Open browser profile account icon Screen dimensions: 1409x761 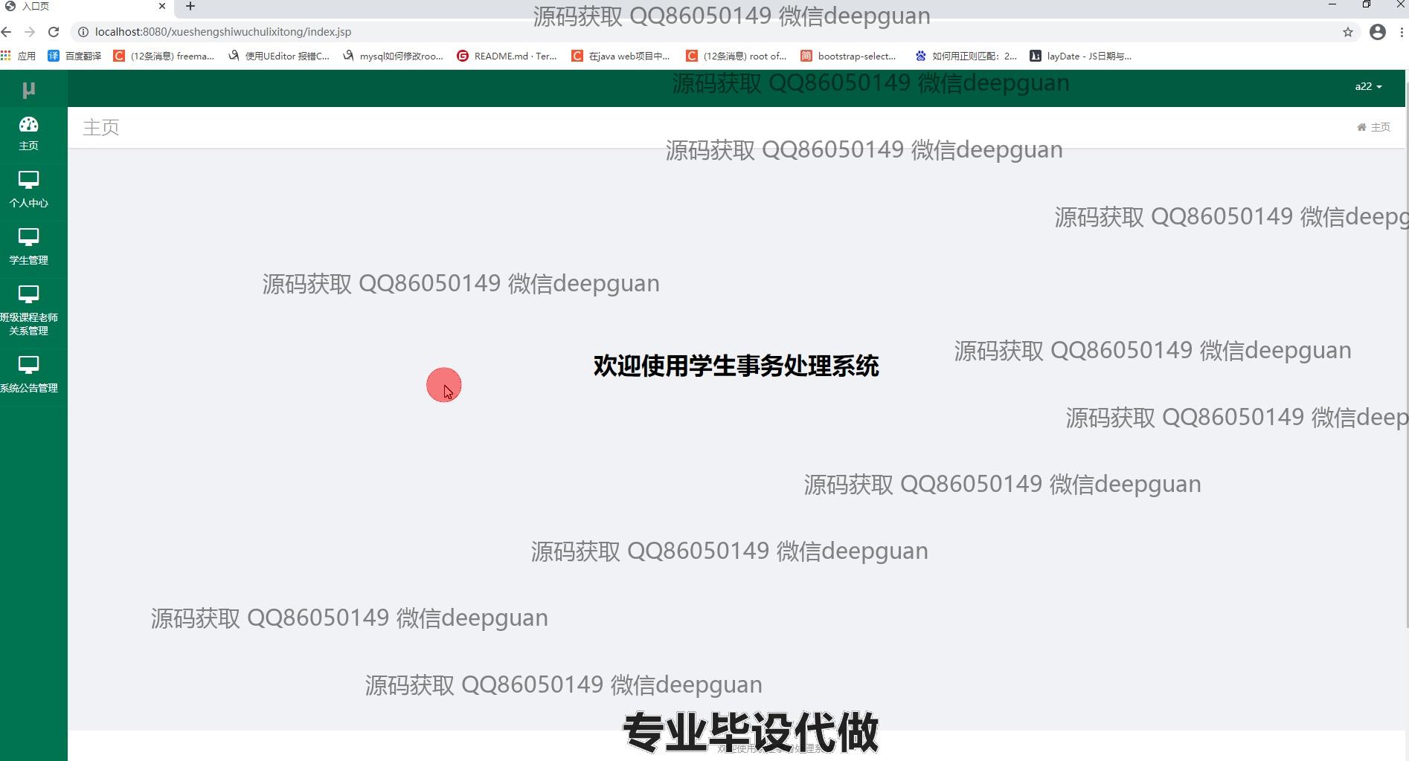pyautogui.click(x=1377, y=32)
